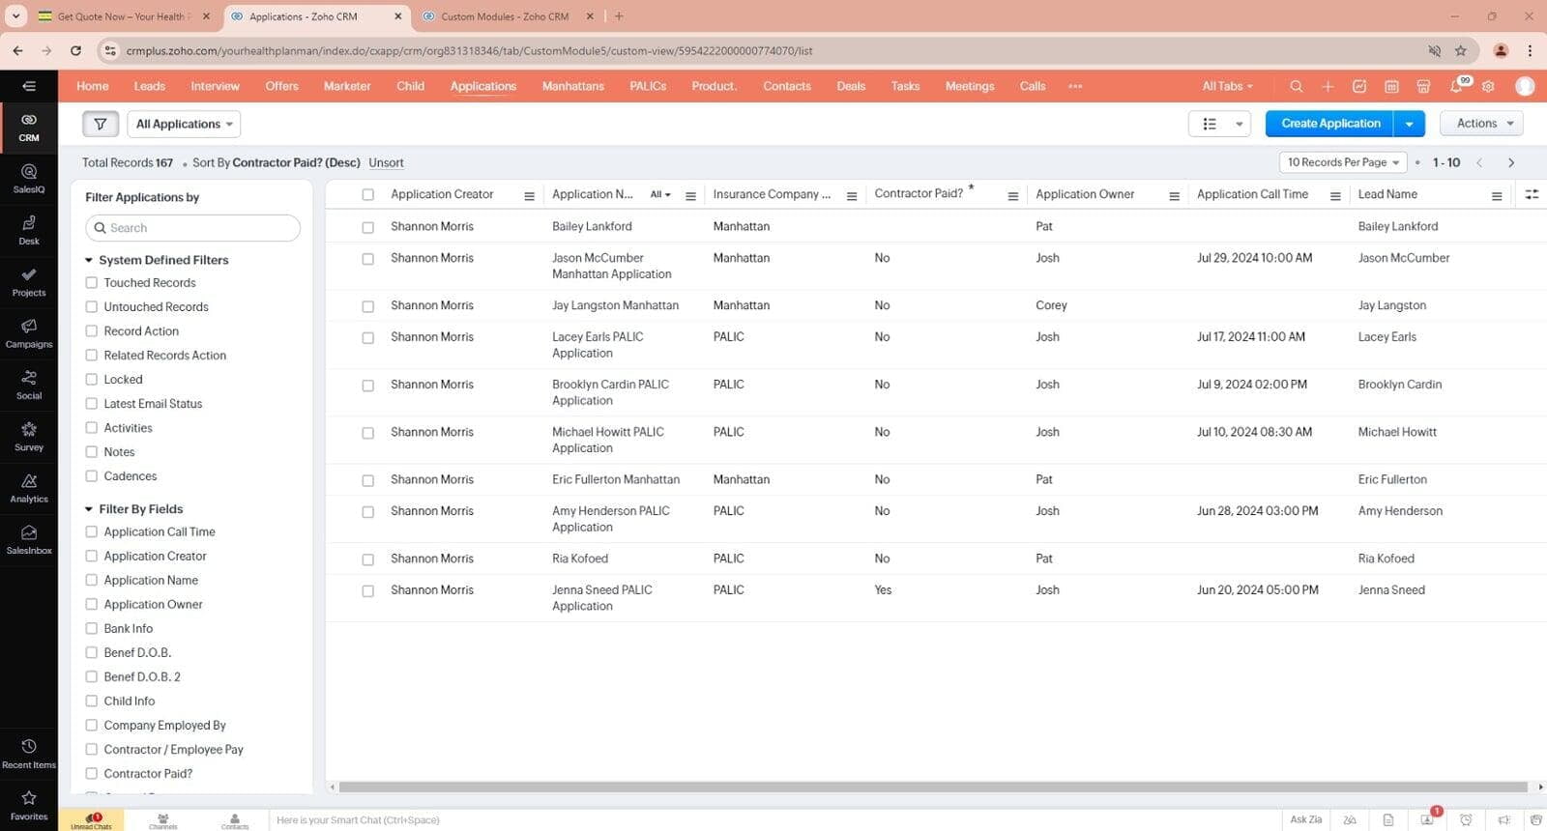Select the Jenna Sneed PALIC row checkbox
This screenshot has width=1547, height=831.
(367, 590)
